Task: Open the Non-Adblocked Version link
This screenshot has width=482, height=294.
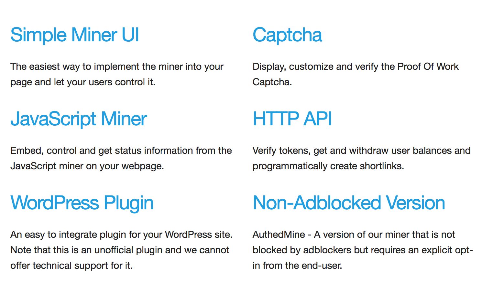Action: (349, 203)
